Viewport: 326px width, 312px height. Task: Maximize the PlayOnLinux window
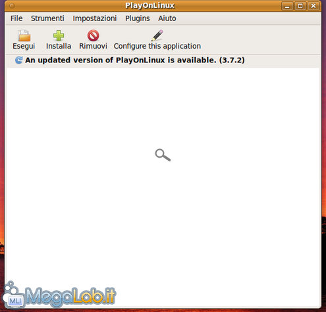pyautogui.click(x=300, y=6)
